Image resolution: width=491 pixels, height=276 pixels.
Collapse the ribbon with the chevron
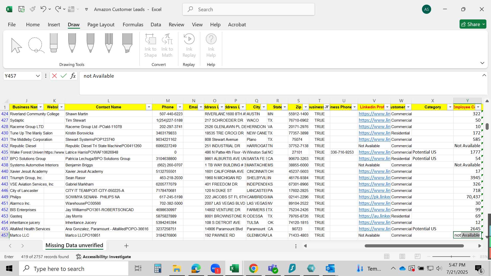(482, 63)
